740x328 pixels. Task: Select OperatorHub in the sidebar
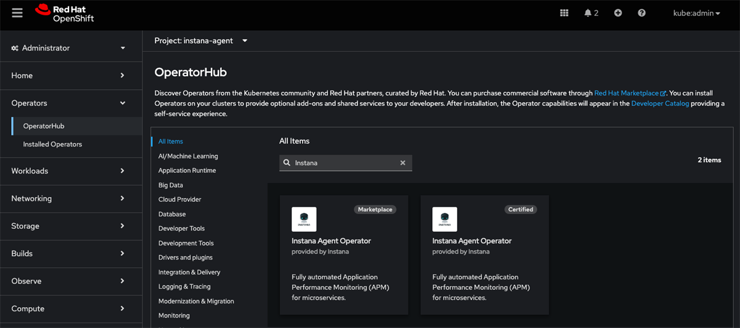click(76, 126)
